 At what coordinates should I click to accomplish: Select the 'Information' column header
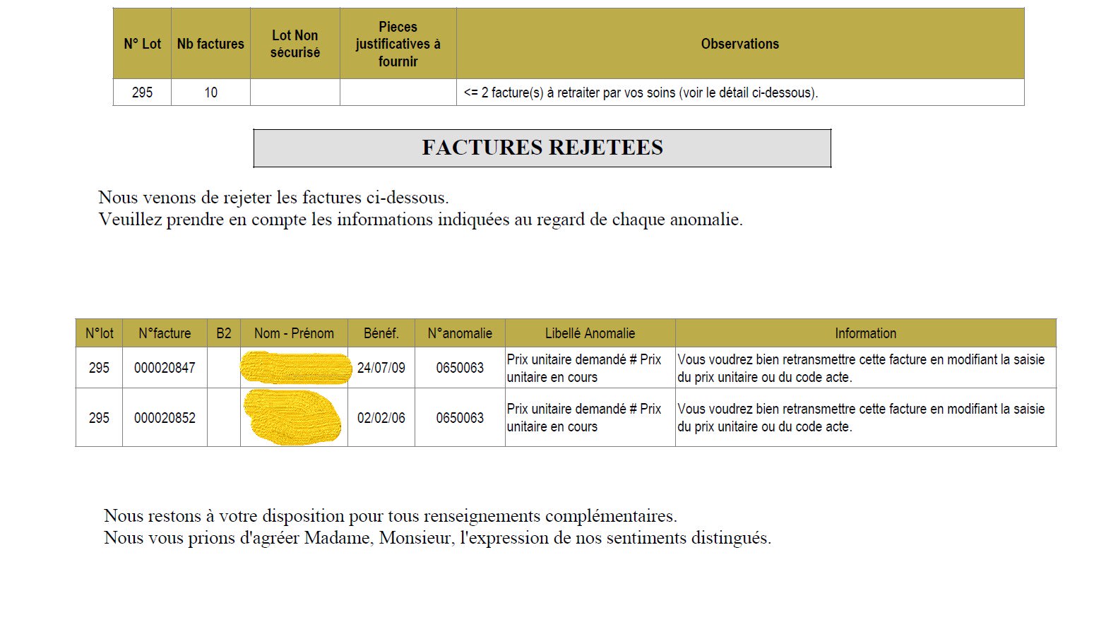pyautogui.click(x=865, y=333)
